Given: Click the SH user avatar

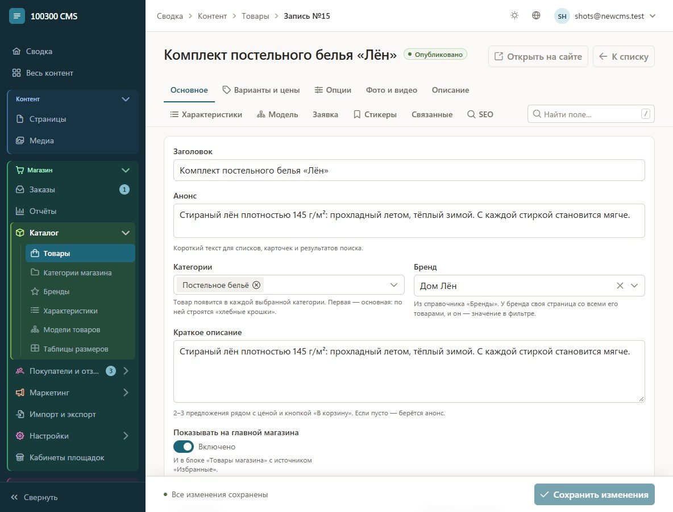Looking at the screenshot, I should pyautogui.click(x=562, y=16).
